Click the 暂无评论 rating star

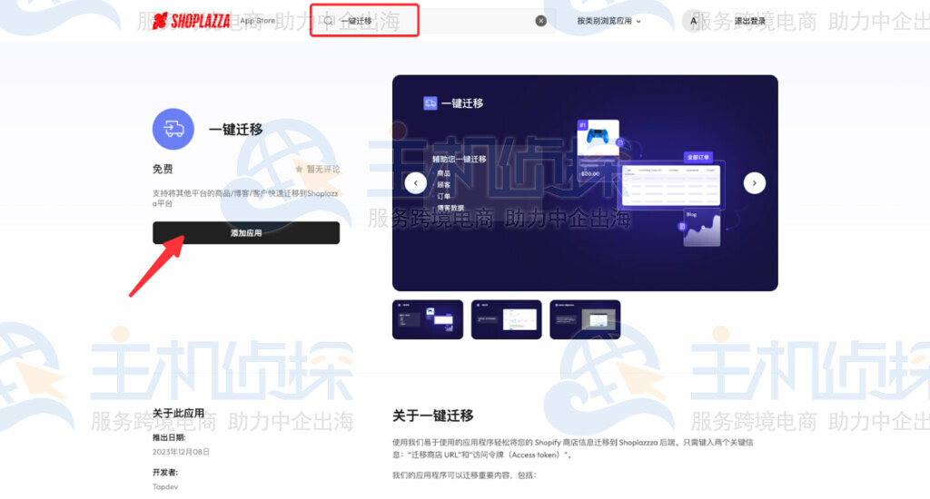point(299,170)
